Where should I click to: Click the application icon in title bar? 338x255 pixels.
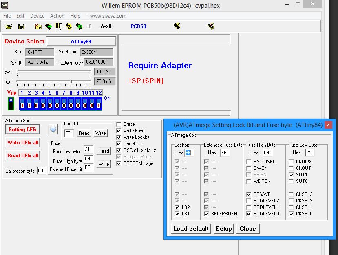pyautogui.click(x=4, y=5)
